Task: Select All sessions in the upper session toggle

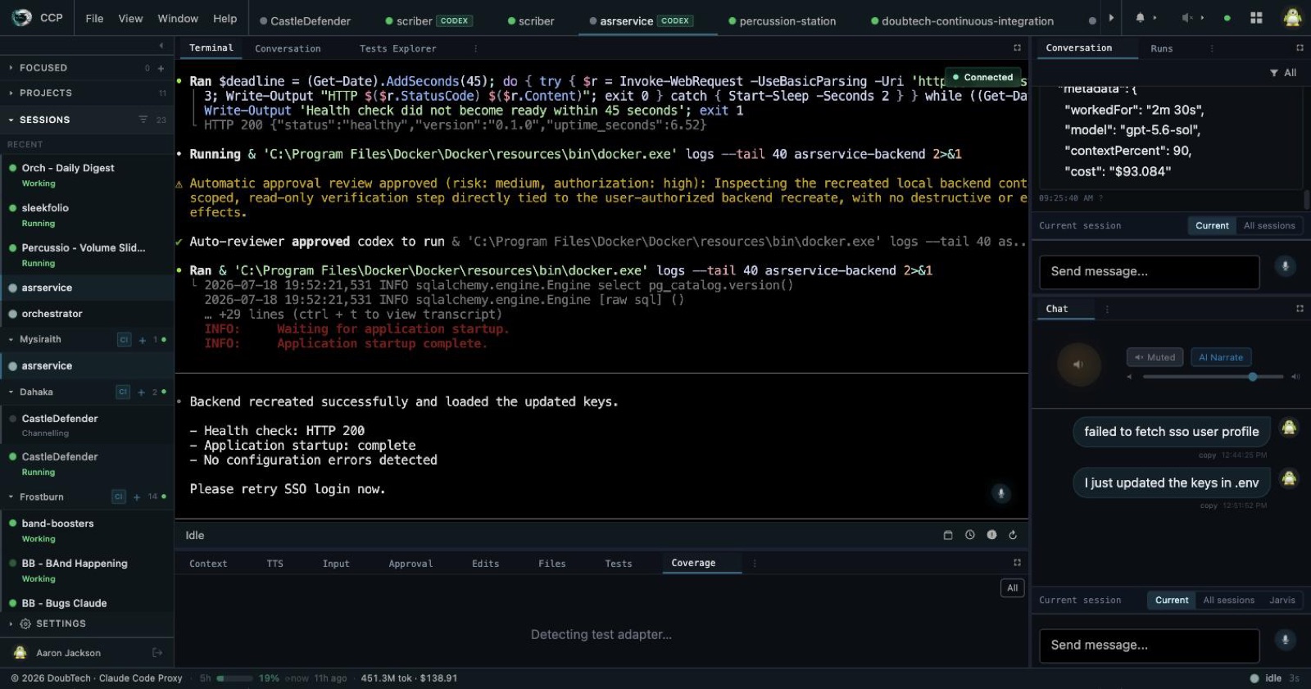Action: [1269, 225]
